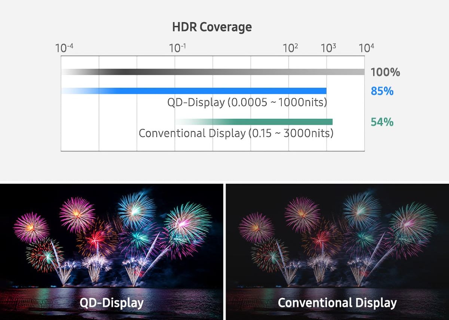Select the blue 85% coverage label
Screen dimensions: 449x320
(x=382, y=91)
